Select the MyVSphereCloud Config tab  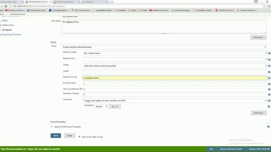(x=38, y=2)
